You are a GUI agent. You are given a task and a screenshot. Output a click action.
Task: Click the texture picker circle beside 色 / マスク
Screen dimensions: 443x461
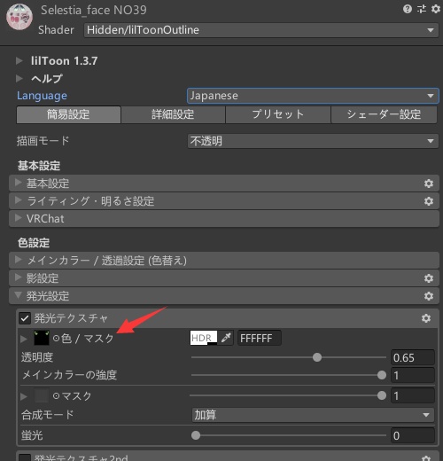coord(56,339)
